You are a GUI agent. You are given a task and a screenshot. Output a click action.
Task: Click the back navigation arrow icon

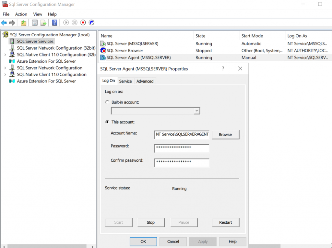[4, 22]
